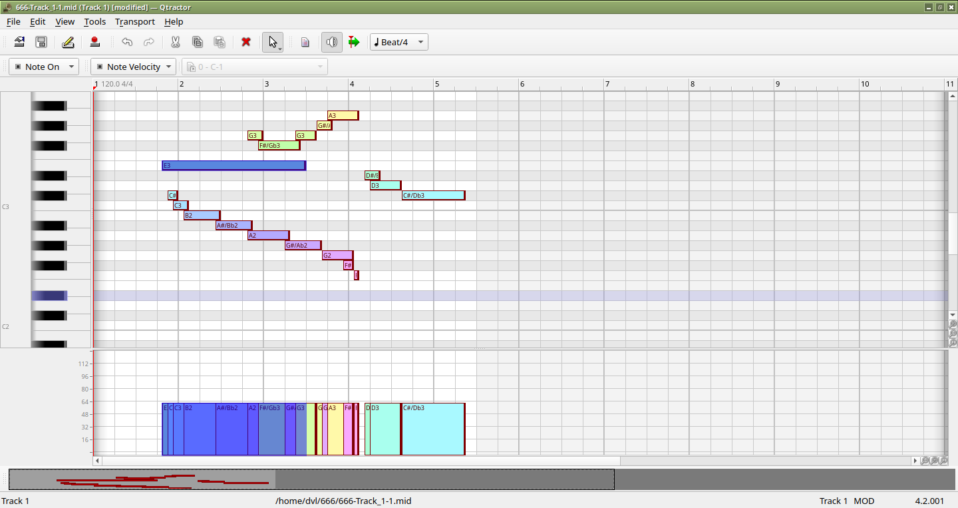Delete selection with red X icon
This screenshot has height=508, width=958.
point(246,42)
